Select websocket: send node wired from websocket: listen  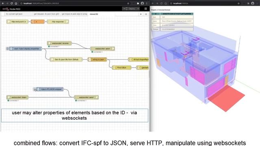pyautogui.click(x=87, y=97)
